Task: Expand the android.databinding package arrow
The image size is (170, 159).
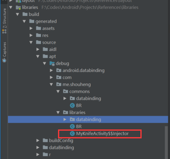Action: (x=51, y=70)
